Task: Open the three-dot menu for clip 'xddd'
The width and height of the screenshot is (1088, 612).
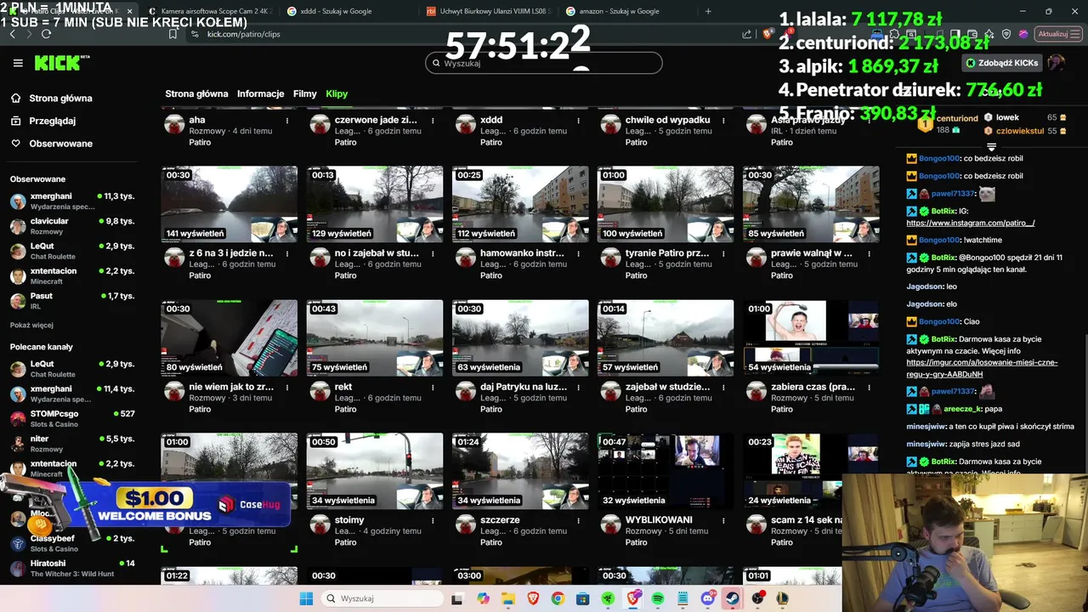Action: coord(578,121)
